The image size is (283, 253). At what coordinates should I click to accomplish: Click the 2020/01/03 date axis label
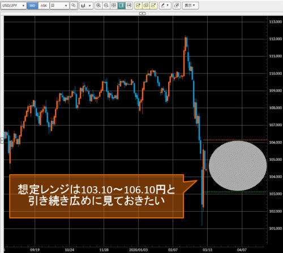tap(139, 250)
